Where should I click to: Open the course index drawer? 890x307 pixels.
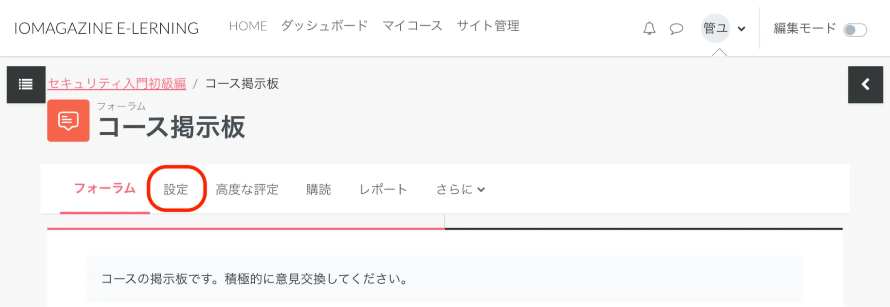pyautogui.click(x=26, y=85)
